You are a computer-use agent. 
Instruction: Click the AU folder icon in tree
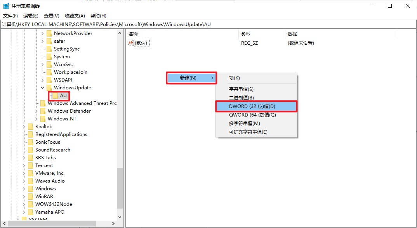pyautogui.click(x=56, y=96)
